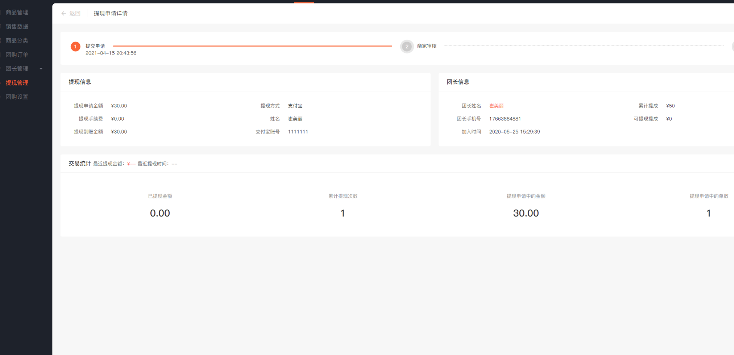Image resolution: width=734 pixels, height=355 pixels.
Task: Click the back arrow icon
Action: 64,13
